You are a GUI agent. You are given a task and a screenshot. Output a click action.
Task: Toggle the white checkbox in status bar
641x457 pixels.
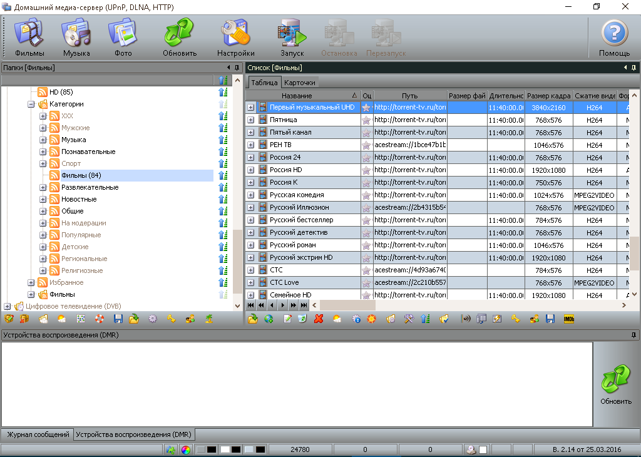point(483,449)
